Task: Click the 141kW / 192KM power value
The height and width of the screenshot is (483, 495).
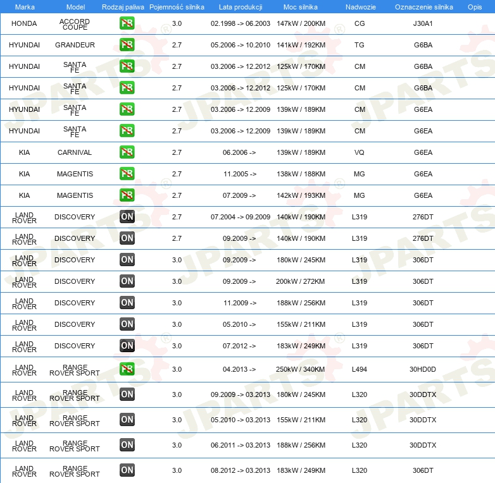Action: click(x=301, y=45)
